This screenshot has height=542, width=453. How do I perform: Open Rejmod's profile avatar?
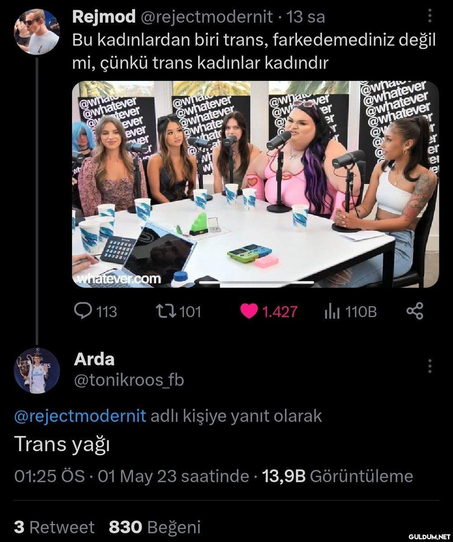point(37,31)
